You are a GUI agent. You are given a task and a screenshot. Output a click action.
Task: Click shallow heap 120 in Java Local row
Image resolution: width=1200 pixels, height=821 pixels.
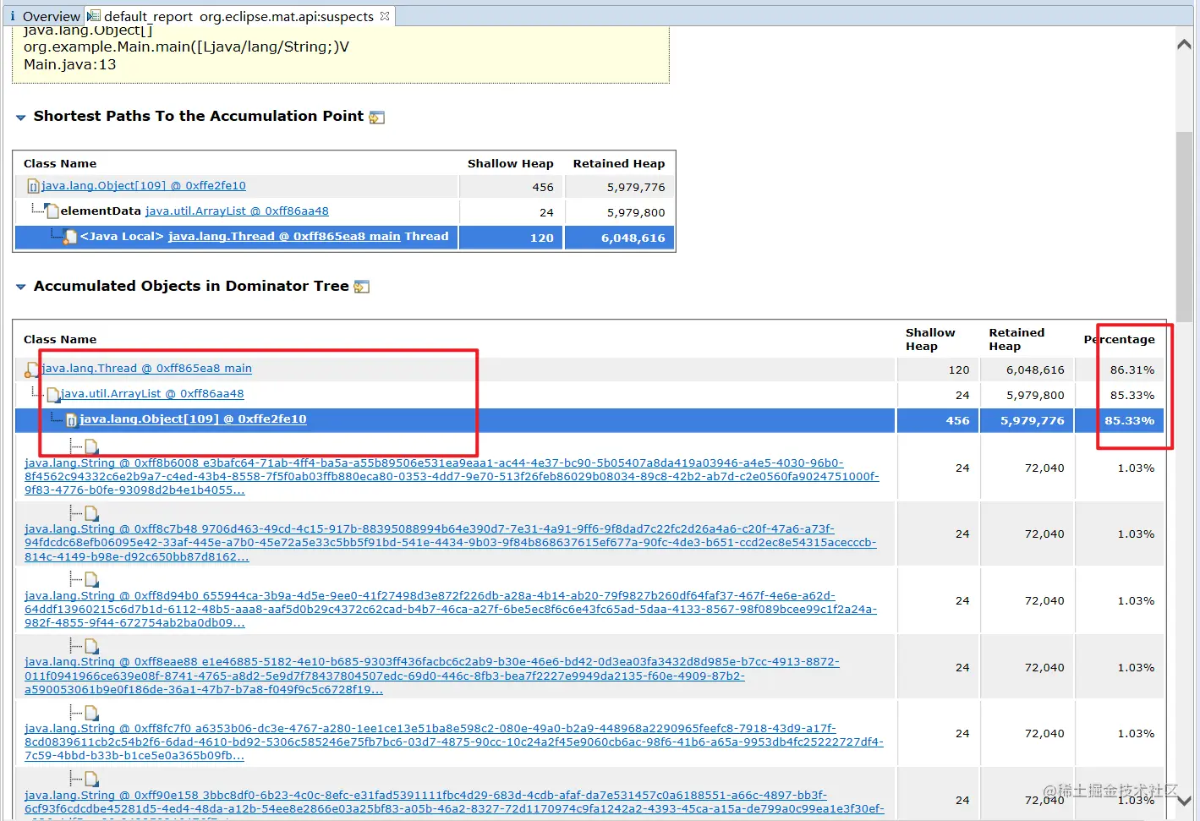point(542,238)
